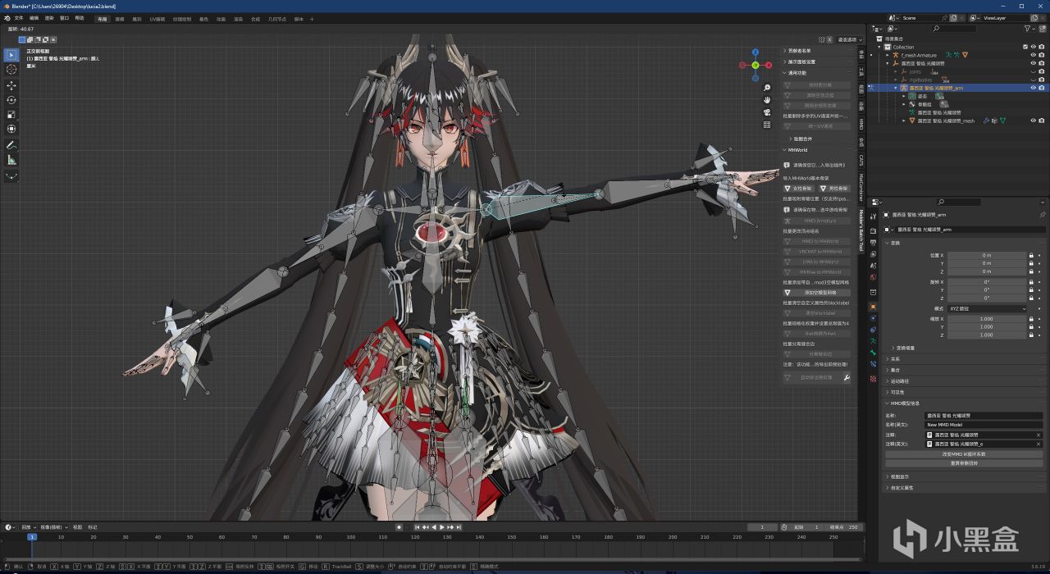Viewport: 1050px width, 574px height.
Task: Expand the f_mesh Armature tree item
Action: click(x=888, y=55)
